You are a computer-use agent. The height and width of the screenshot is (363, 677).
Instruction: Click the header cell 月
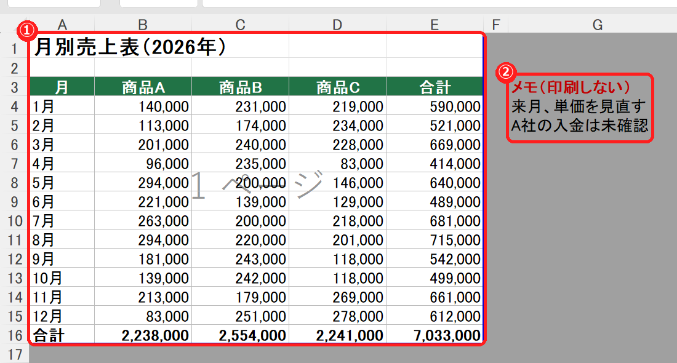point(62,87)
